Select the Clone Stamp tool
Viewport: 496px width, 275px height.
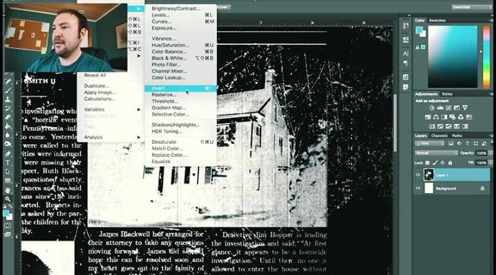(7, 99)
